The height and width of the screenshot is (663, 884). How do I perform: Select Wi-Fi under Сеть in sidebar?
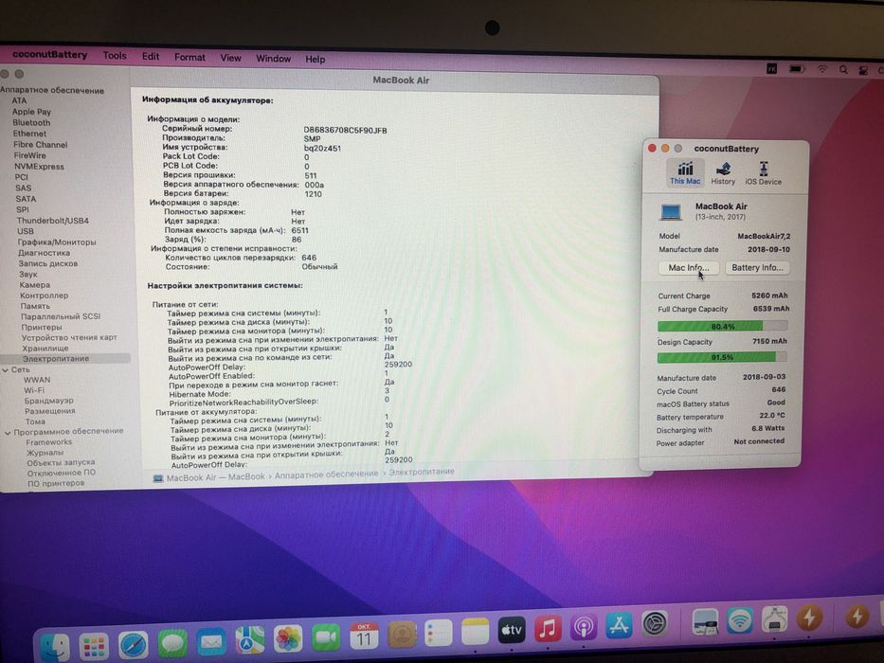tap(34, 390)
